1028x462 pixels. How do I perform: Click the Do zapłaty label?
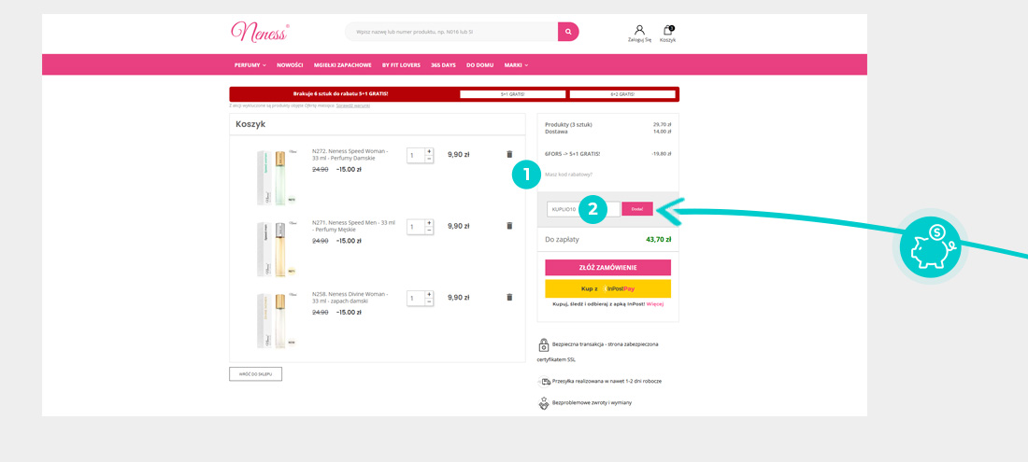click(x=562, y=240)
